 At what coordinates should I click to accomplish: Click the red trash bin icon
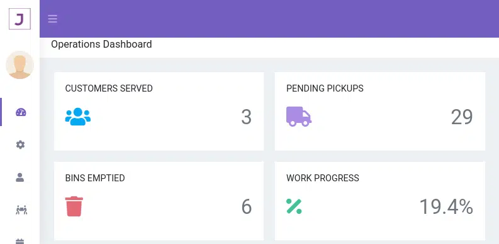[74, 206]
